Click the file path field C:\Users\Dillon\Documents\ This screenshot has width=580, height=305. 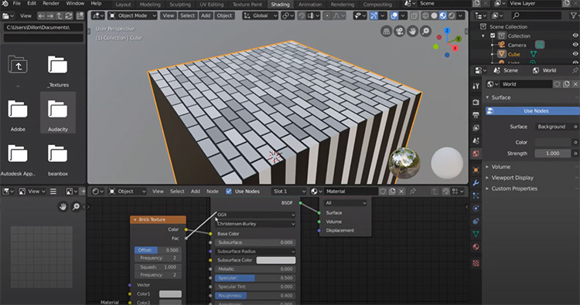coord(43,27)
